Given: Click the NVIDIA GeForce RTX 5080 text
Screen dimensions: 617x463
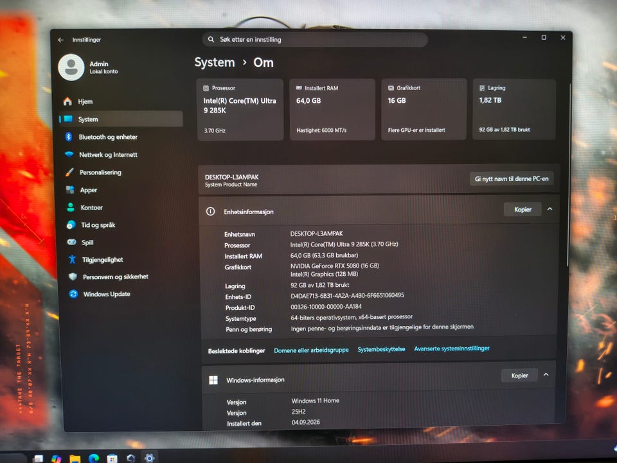Looking at the screenshot, I should pyautogui.click(x=334, y=266).
